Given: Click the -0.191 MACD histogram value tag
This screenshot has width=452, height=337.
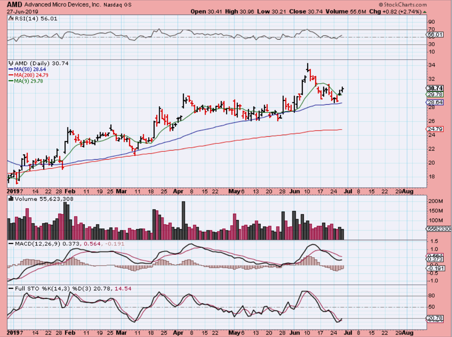Looking at the screenshot, I should point(435,268).
